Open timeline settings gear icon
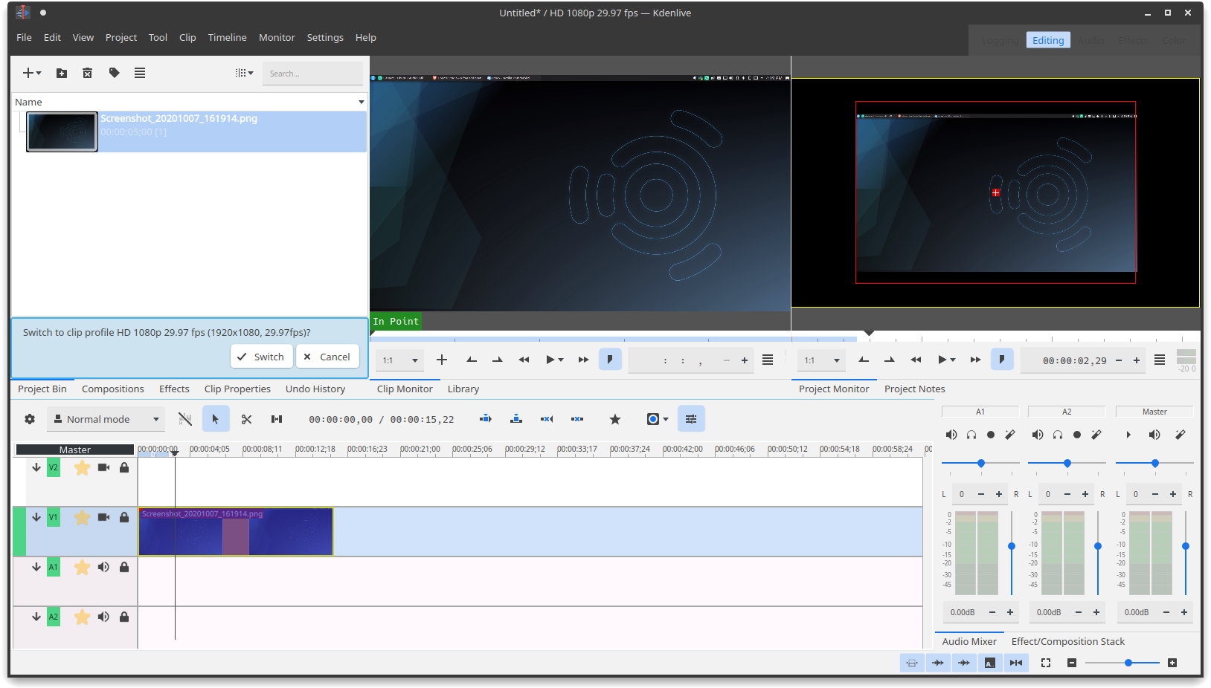This screenshot has height=688, width=1211. [x=30, y=418]
